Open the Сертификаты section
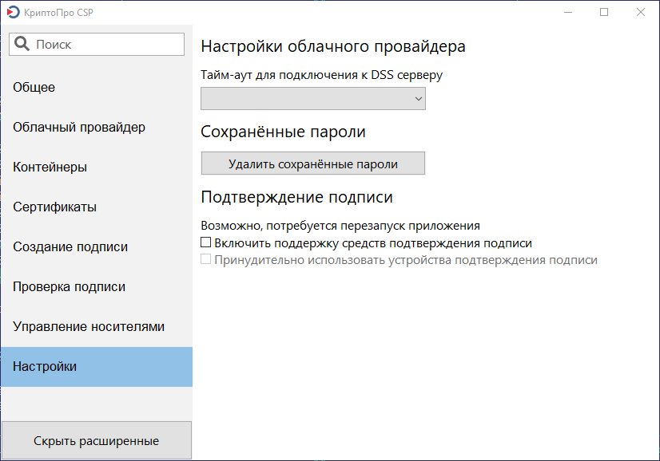 (x=97, y=207)
